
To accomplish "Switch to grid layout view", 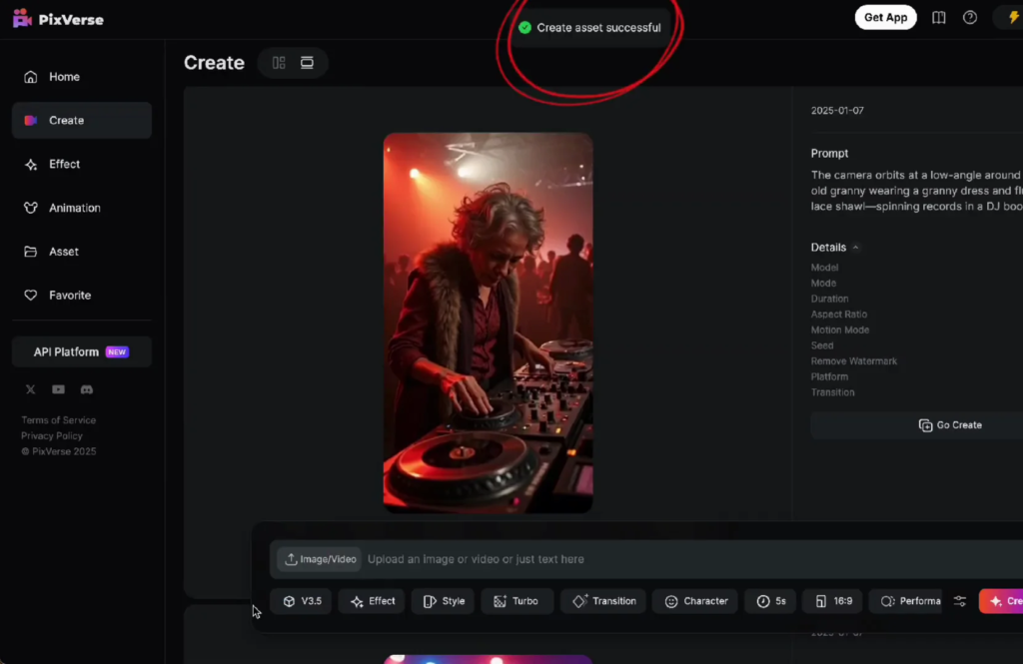I will (x=279, y=63).
